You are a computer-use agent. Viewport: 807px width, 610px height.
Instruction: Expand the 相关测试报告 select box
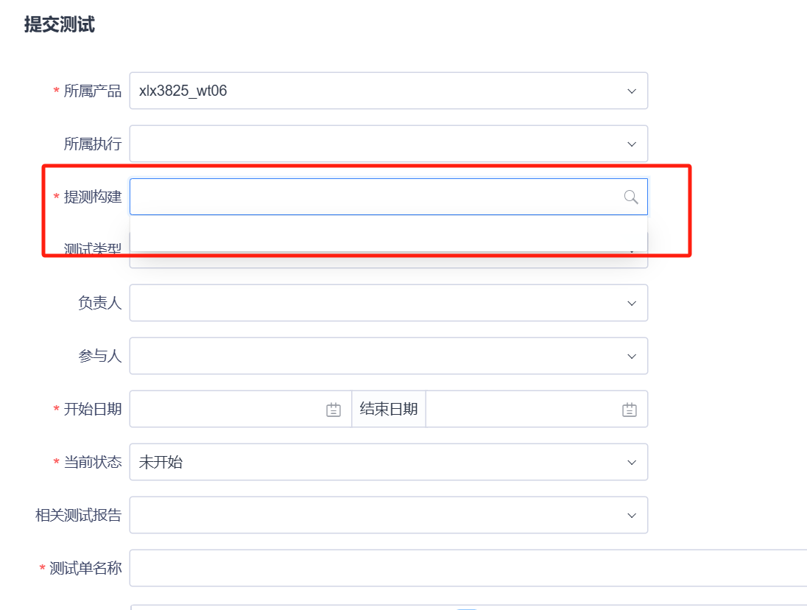tap(368, 516)
